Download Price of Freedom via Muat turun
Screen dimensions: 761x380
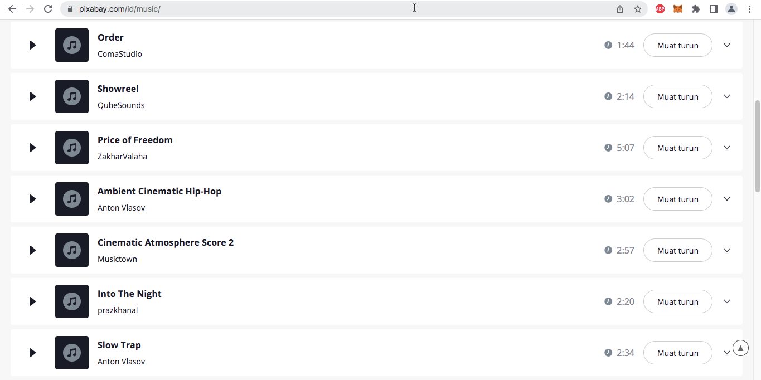click(678, 148)
